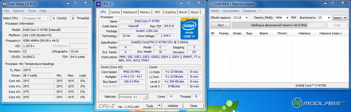Image resolution: width=351 pixels, height=112 pixels.
Task: Switch to the Mainboard tab in CPU-Z
Action: point(130,12)
